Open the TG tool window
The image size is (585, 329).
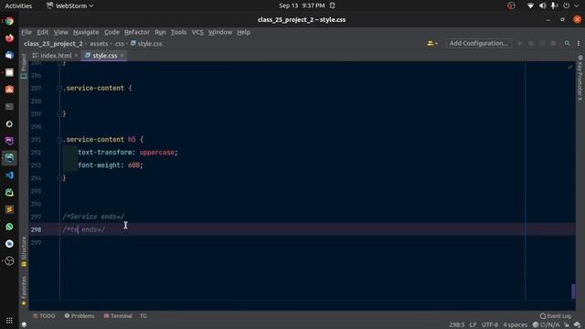[144, 316]
